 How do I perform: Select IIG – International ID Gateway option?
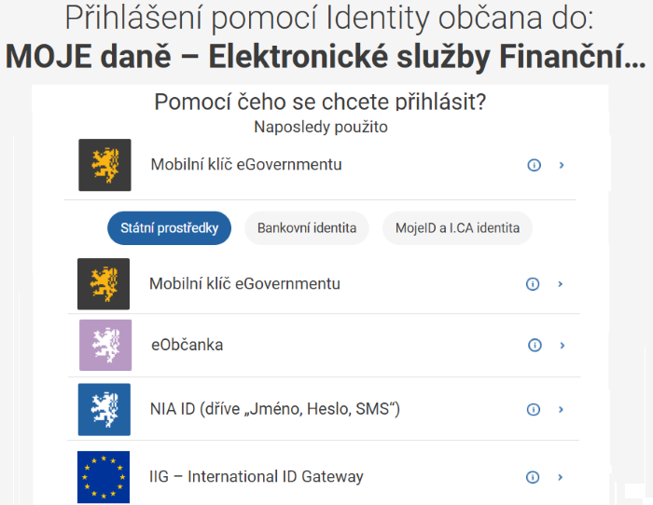coord(257,477)
